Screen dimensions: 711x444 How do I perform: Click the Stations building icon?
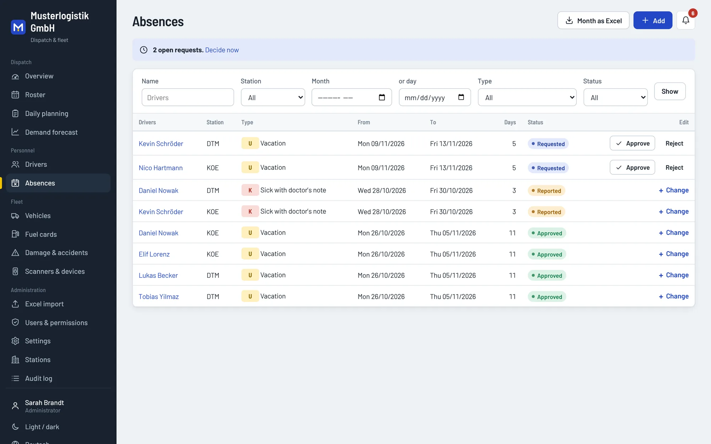15,360
